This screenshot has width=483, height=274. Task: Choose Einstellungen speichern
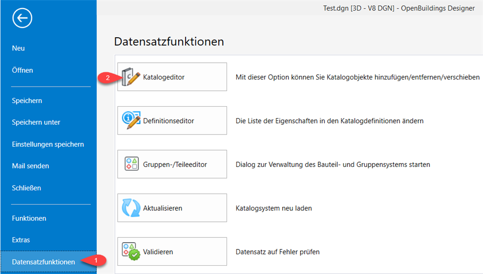[x=49, y=144]
